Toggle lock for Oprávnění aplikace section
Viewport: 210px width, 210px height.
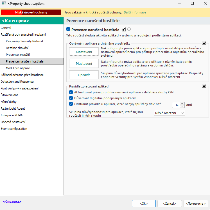(x=204, y=43)
